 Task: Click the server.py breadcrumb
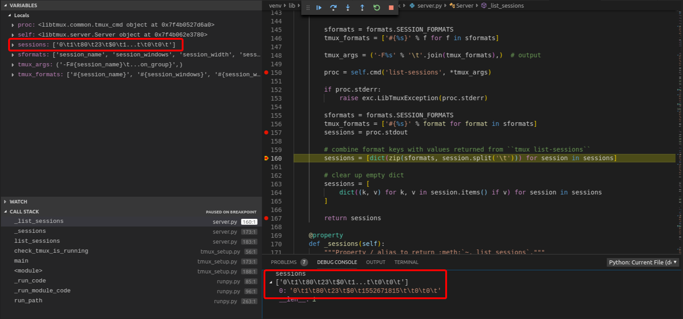[x=430, y=5]
